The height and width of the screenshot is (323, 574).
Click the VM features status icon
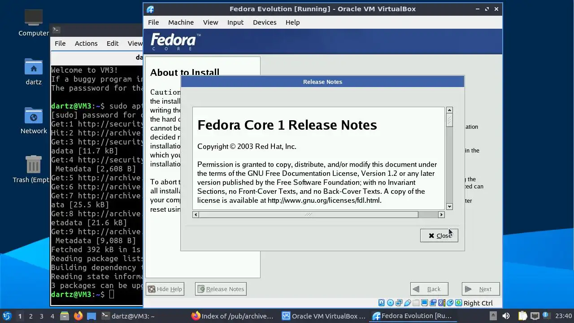441,303
